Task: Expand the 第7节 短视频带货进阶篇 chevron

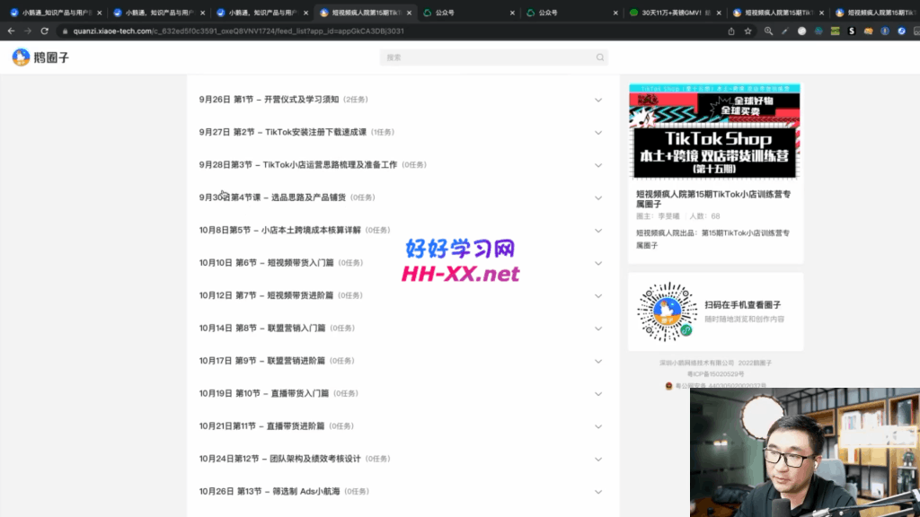Action: pyautogui.click(x=597, y=296)
